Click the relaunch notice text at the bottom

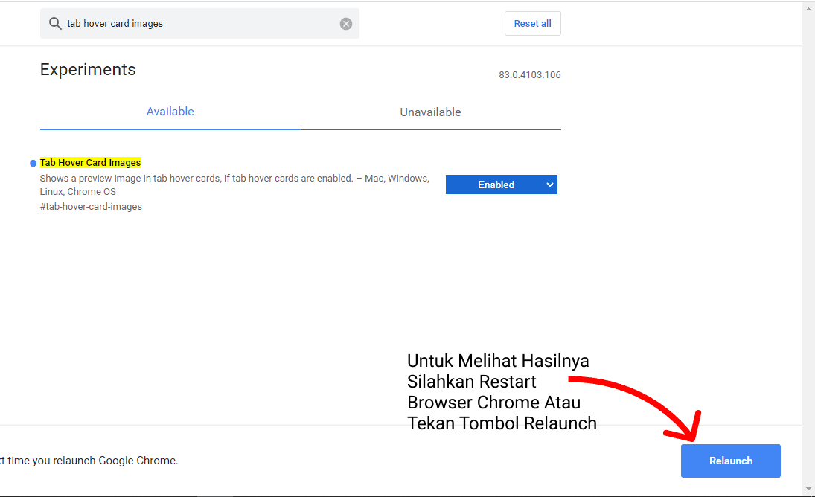pyautogui.click(x=89, y=460)
